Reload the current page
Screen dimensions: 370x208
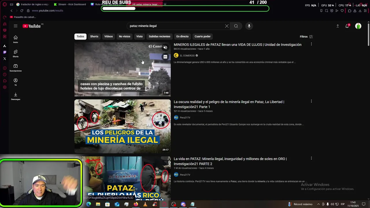pyautogui.click(x=22, y=11)
